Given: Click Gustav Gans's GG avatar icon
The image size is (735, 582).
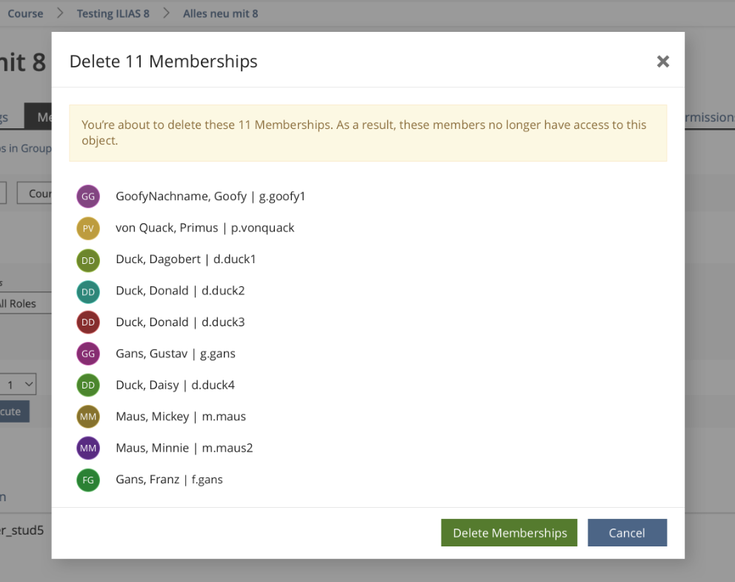Looking at the screenshot, I should (x=88, y=354).
